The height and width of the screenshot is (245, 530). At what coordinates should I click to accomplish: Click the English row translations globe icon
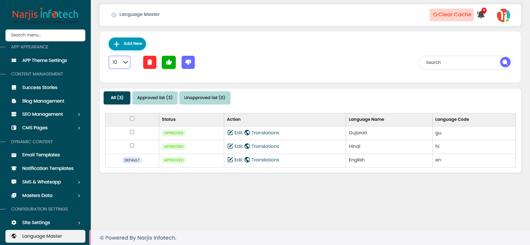point(247,160)
